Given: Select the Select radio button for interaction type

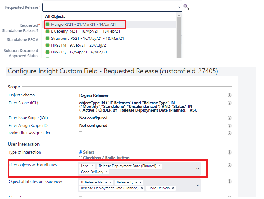Looking at the screenshot, I should click(81, 152).
